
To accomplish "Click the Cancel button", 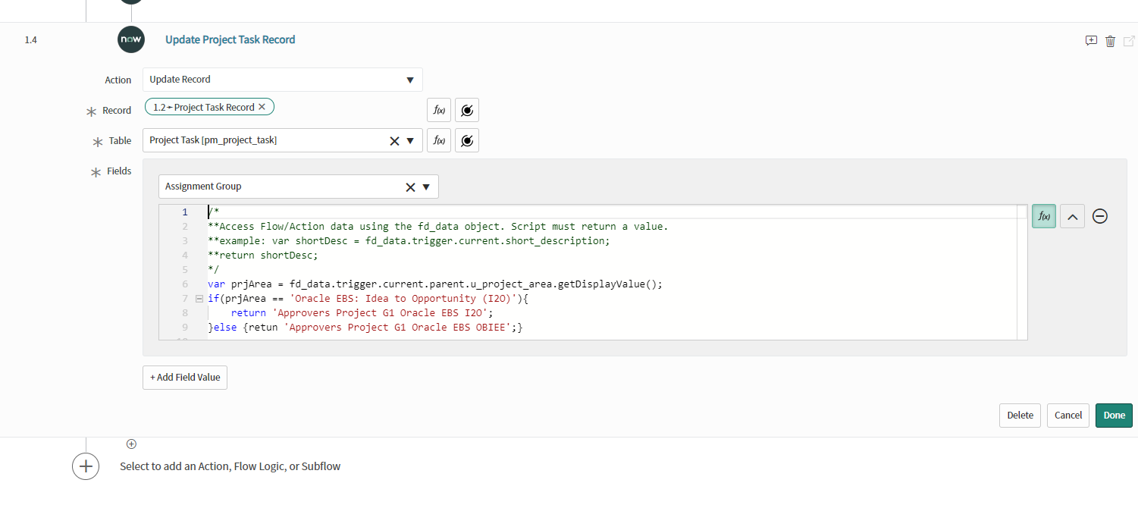I will (x=1068, y=416).
